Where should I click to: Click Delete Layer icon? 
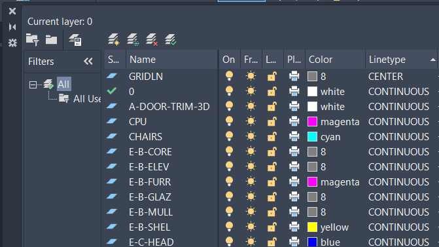coord(152,39)
